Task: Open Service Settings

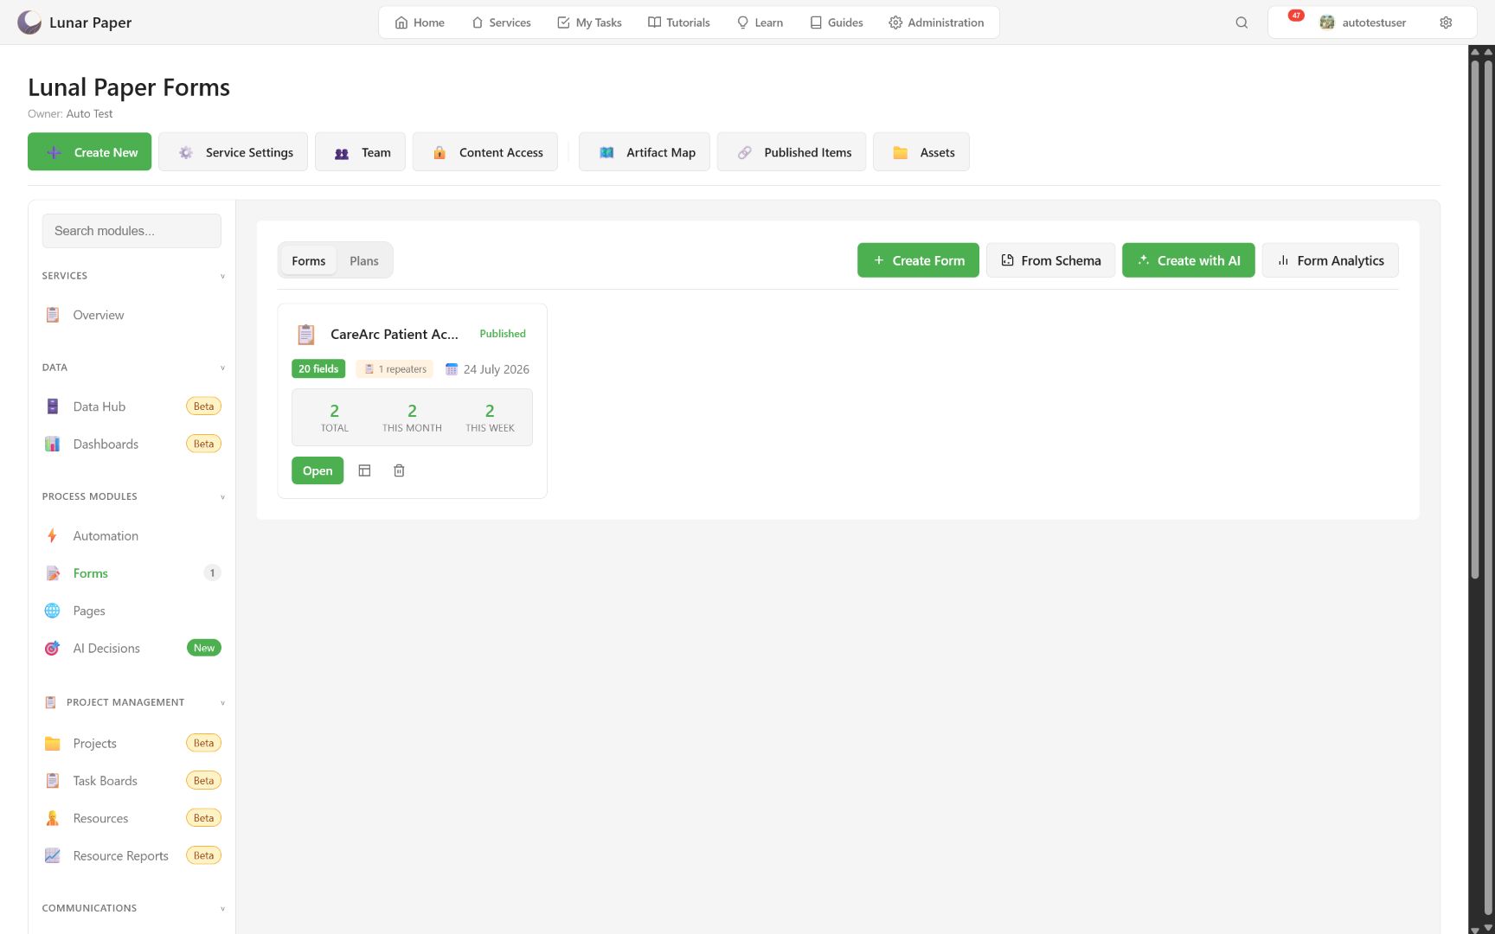Action: pyautogui.click(x=234, y=152)
